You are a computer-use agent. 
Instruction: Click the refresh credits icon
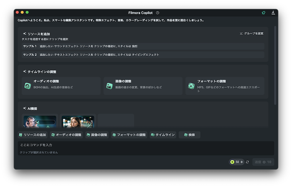coord(247,162)
